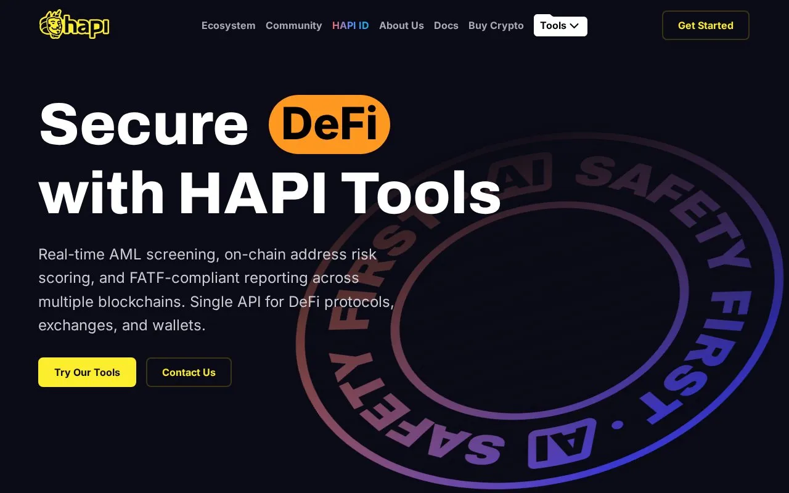Click the 'Real-time AML screening' description text
789x493 pixels.
216,290
